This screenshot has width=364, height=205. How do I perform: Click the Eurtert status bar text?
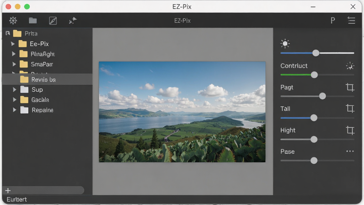coord(17,199)
